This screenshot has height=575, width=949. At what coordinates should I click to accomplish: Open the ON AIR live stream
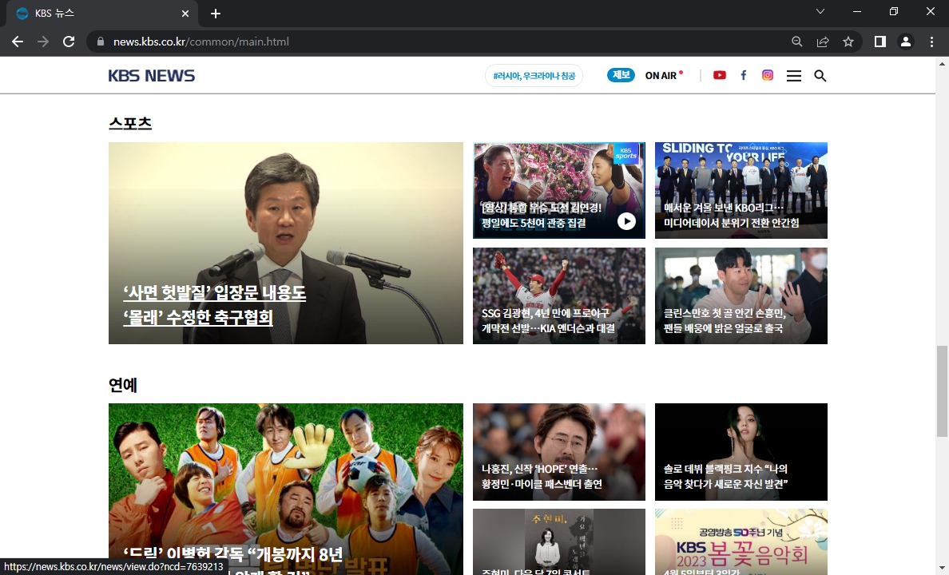[x=663, y=75]
